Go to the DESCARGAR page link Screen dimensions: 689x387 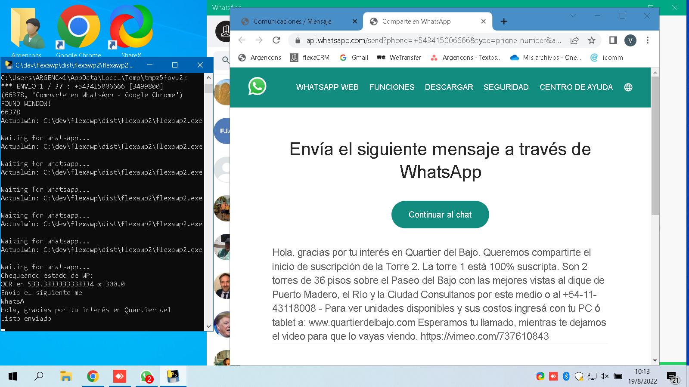(449, 87)
